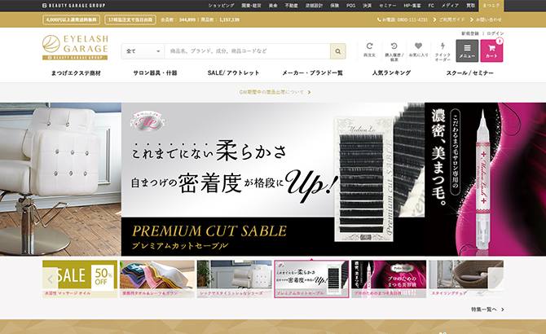The width and height of the screenshot is (546, 334).
Task: Open 購入履歴 purchase history icon
Action: tap(394, 51)
